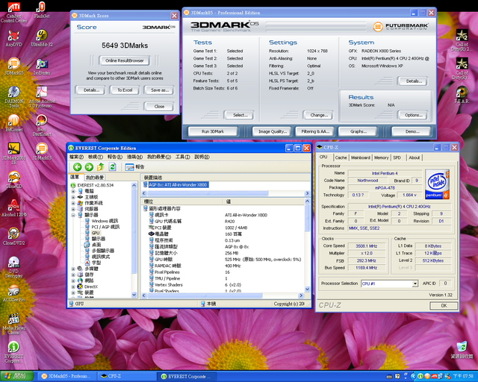The height and width of the screenshot is (382, 478).
Task: Click the green Back arrow in EVEREST toolbar
Action: (78, 166)
